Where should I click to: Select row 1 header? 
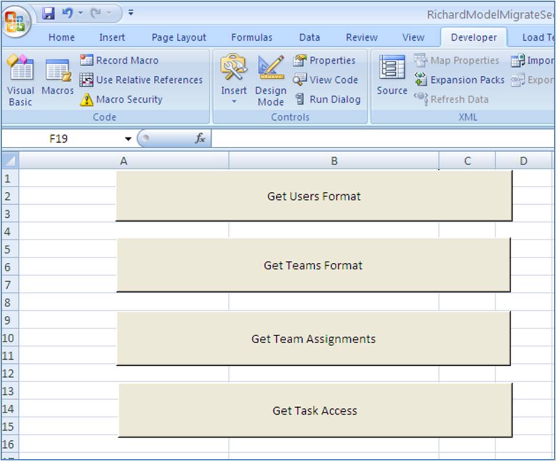10,178
